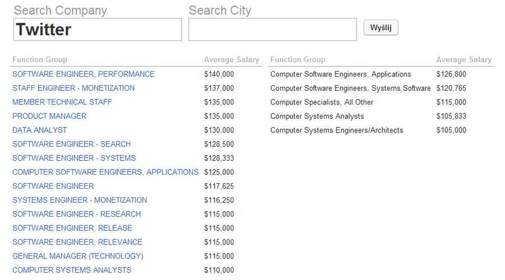505x280 pixels.
Task: Select MEMBER TECHNICAL STAFF link
Action: 62,102
